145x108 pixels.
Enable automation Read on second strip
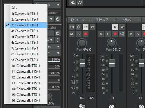115,27
